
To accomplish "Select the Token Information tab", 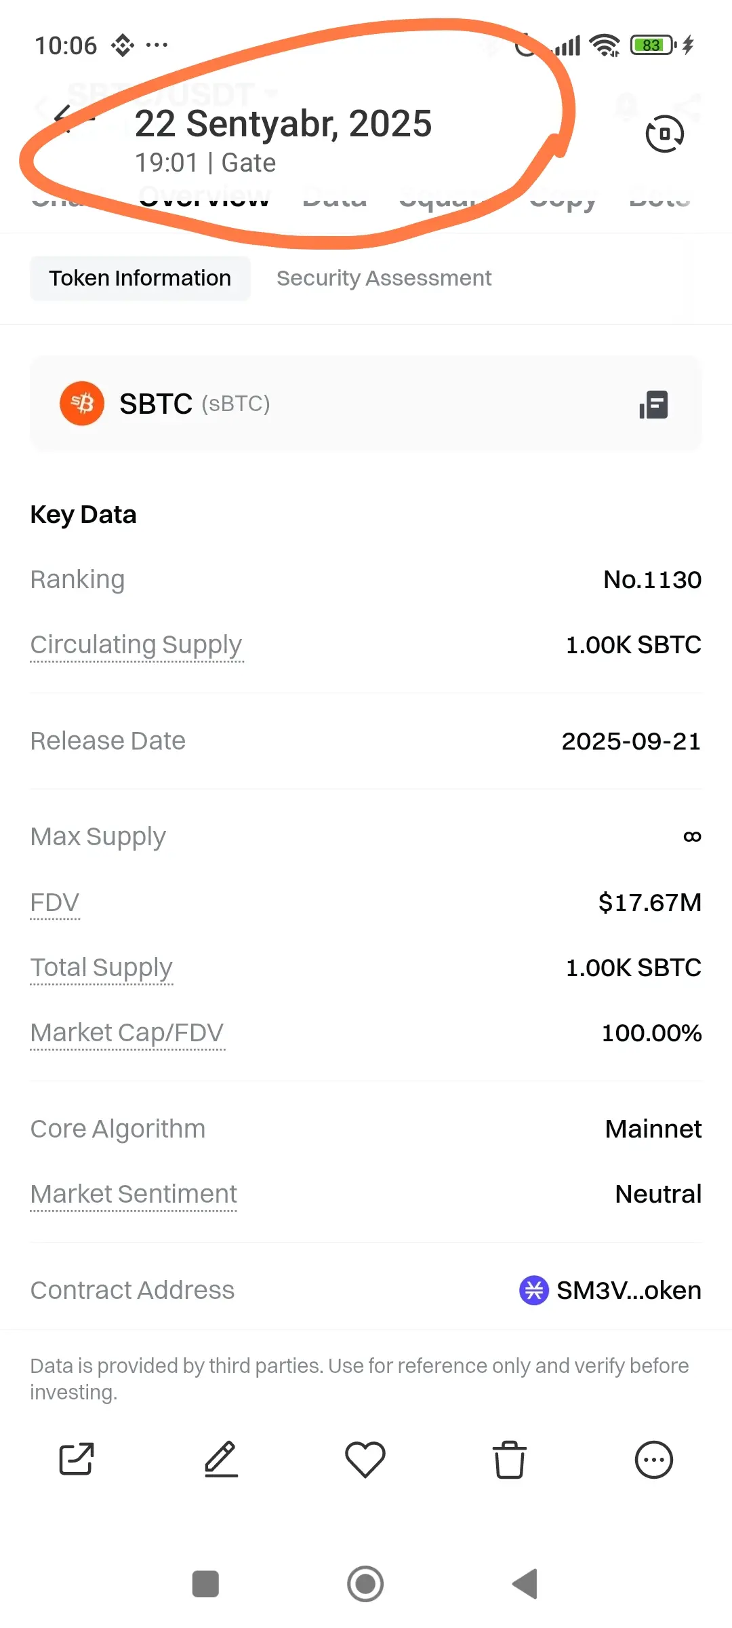I will [140, 278].
